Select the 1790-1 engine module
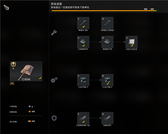 (x=83, y=80)
